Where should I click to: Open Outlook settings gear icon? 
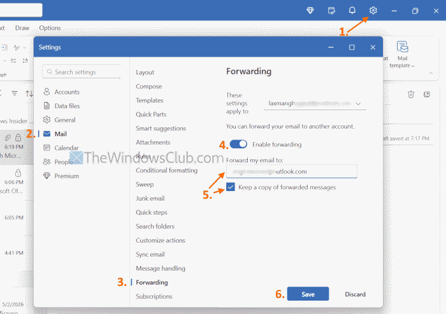click(373, 11)
